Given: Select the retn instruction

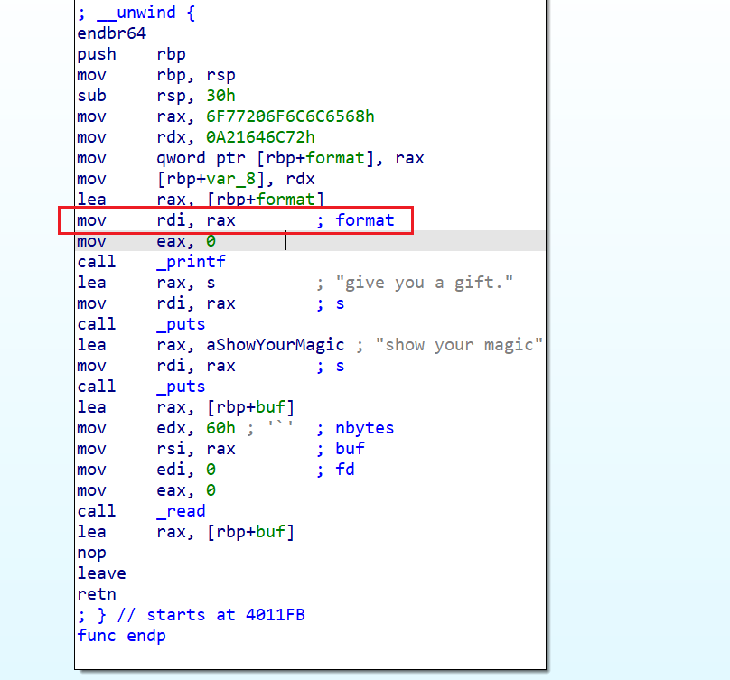Looking at the screenshot, I should point(97,594).
